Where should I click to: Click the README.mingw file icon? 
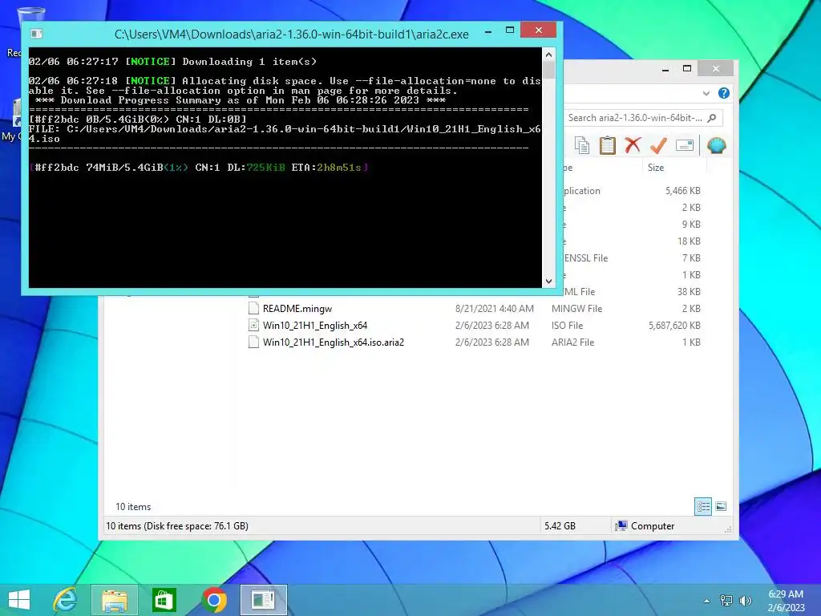[253, 308]
